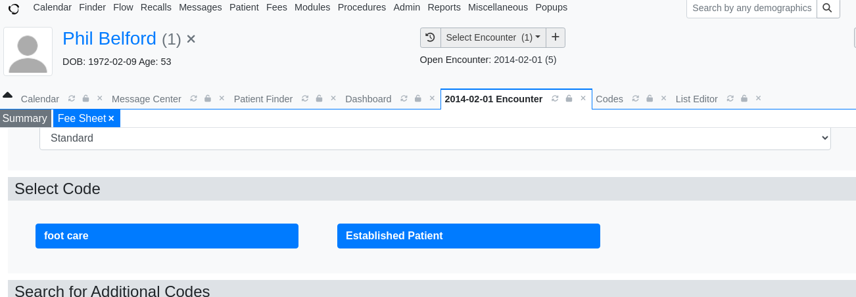Screen dimensions: 856x297
Task: Click the demographics search field
Action: point(751,8)
